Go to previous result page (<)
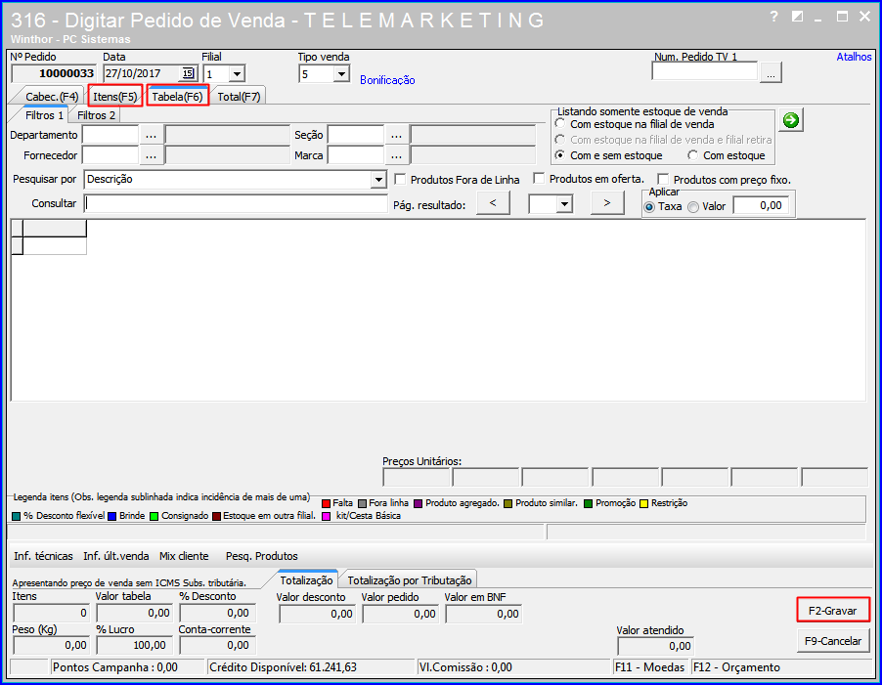This screenshot has height=685, width=882. pos(493,203)
